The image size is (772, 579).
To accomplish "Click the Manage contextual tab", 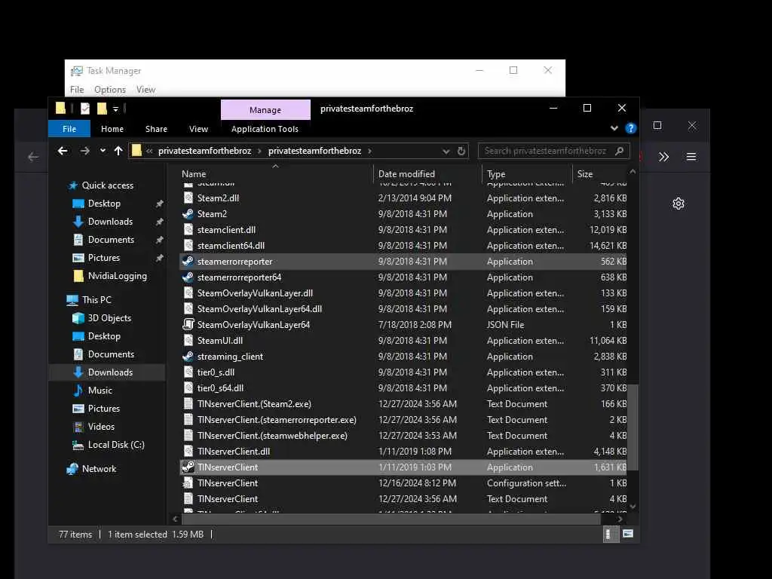I will [265, 110].
